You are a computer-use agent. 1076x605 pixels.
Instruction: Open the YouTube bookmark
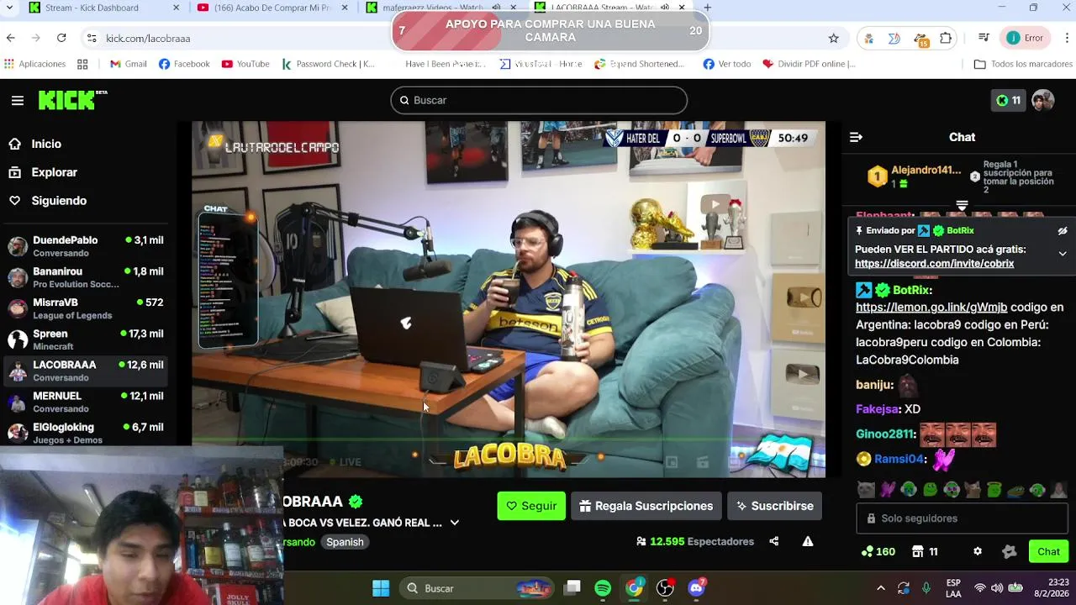245,64
